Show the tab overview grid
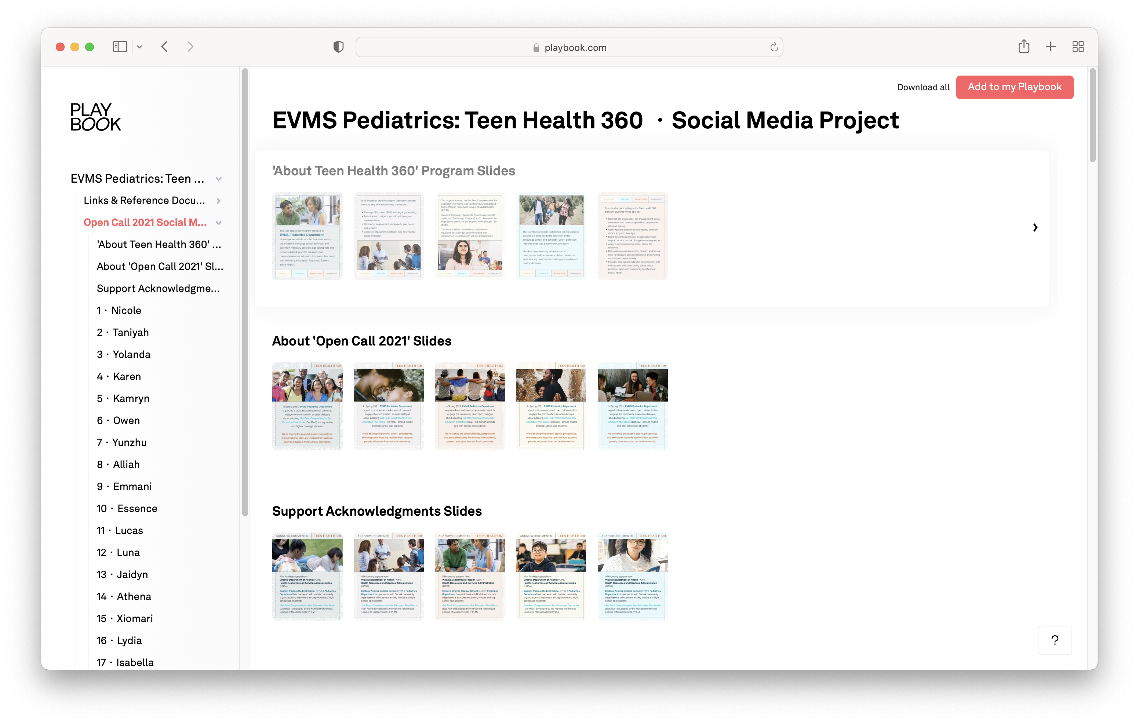The image size is (1139, 724). pyautogui.click(x=1078, y=46)
